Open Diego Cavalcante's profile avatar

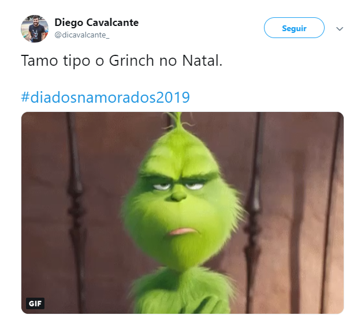(x=35, y=29)
